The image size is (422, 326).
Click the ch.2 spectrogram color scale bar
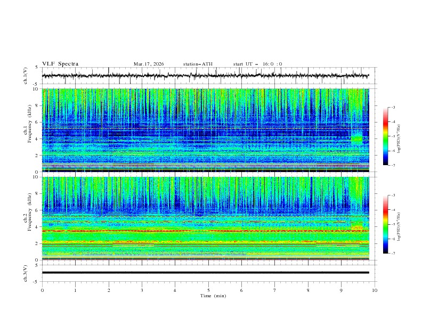coord(385,224)
